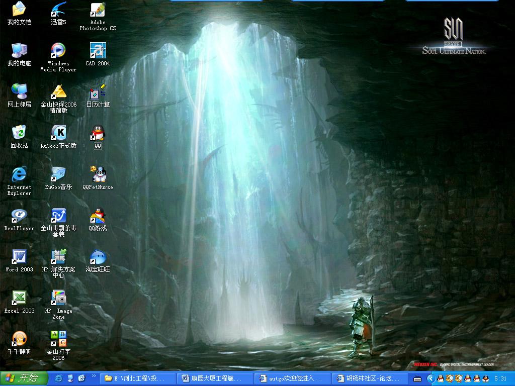
Task: Click the keyboard language bar icon
Action: tap(417, 379)
